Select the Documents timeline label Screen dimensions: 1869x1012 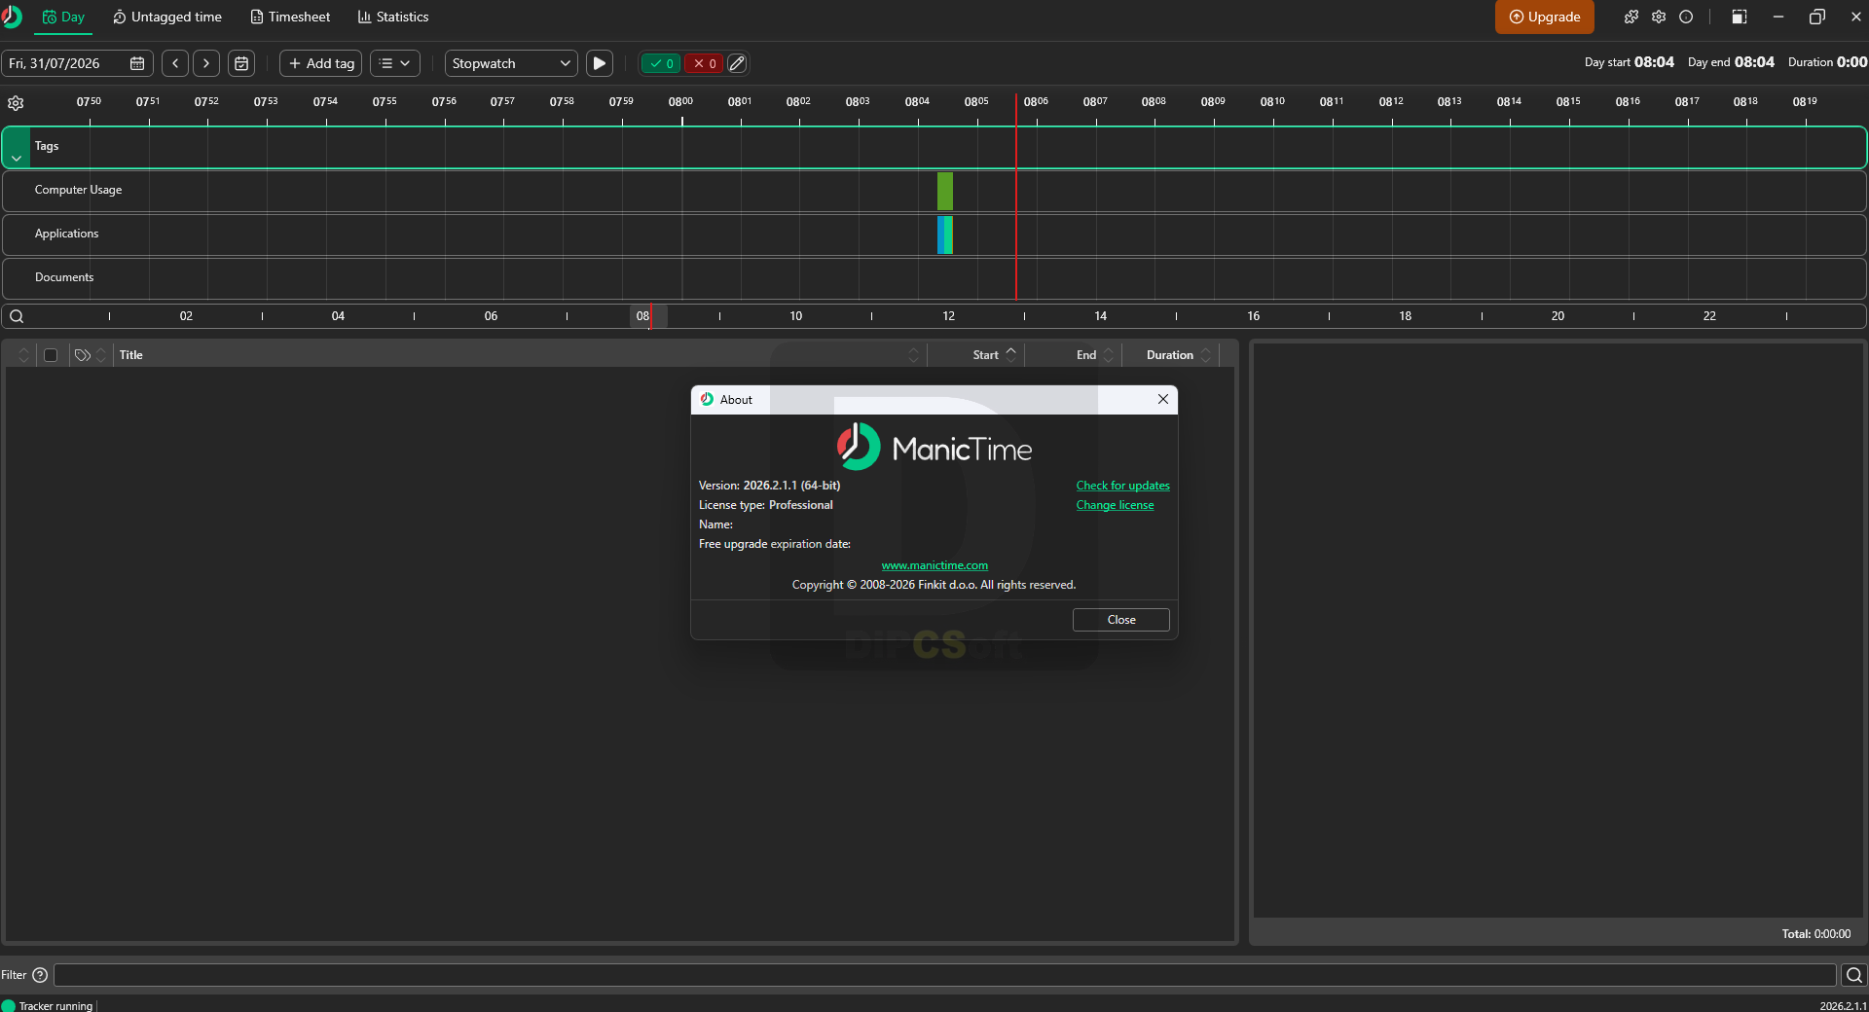64,277
